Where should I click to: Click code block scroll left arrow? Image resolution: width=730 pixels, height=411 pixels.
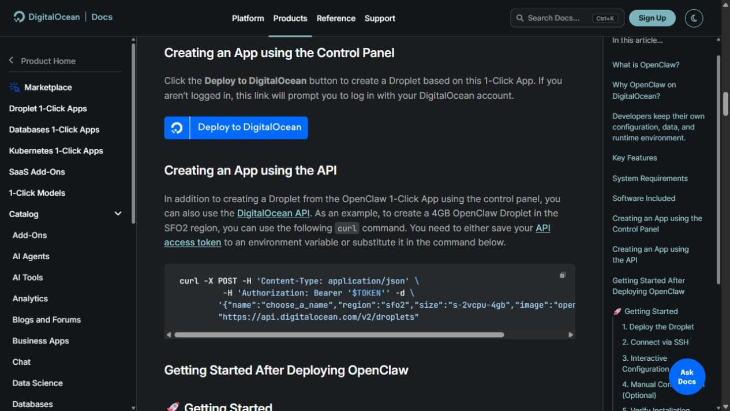pos(169,335)
